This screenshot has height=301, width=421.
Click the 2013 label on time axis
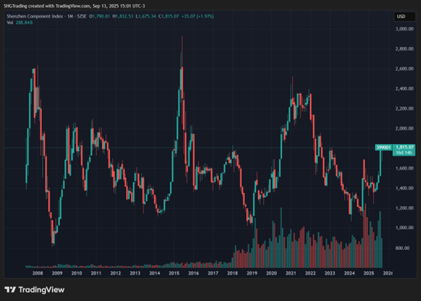pos(135,273)
